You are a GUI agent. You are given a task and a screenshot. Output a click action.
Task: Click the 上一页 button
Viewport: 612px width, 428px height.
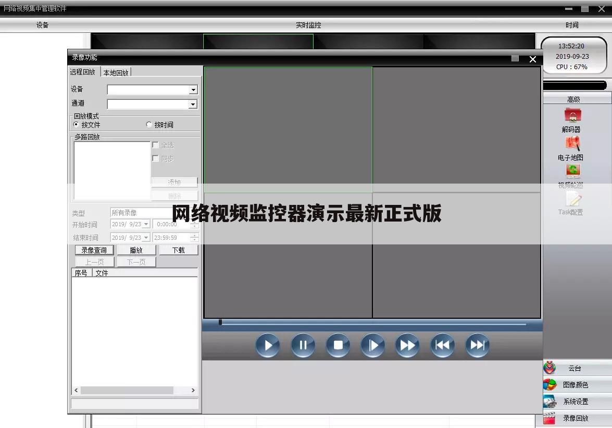tap(94, 262)
